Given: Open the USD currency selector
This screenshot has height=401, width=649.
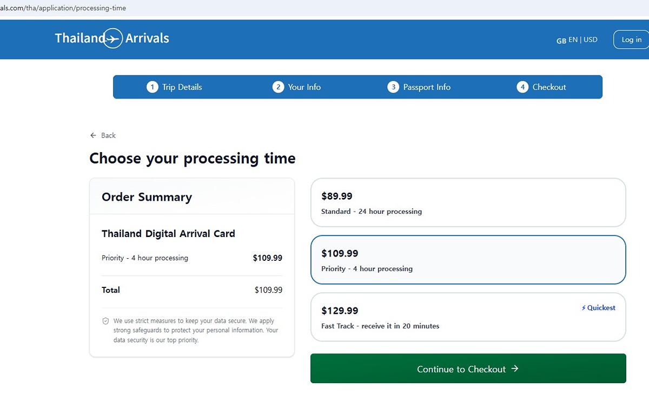Looking at the screenshot, I should tap(591, 40).
